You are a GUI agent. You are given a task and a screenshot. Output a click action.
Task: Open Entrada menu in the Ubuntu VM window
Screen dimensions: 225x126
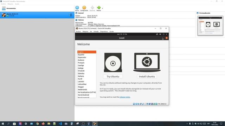point(96,31)
